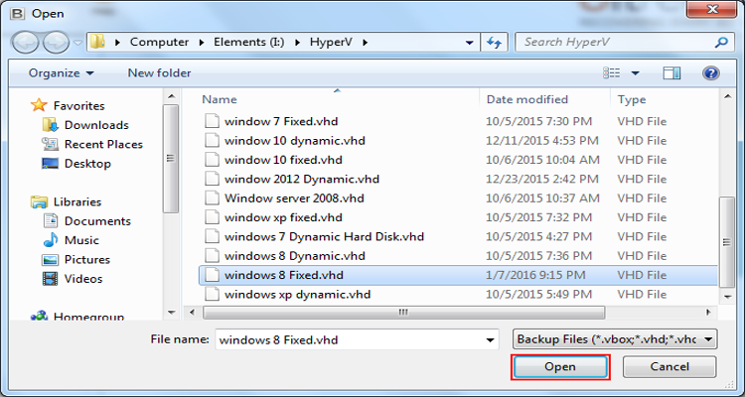The width and height of the screenshot is (745, 397).
Task: Select windows 8 Dynamic.vhd file
Action: [x=295, y=256]
